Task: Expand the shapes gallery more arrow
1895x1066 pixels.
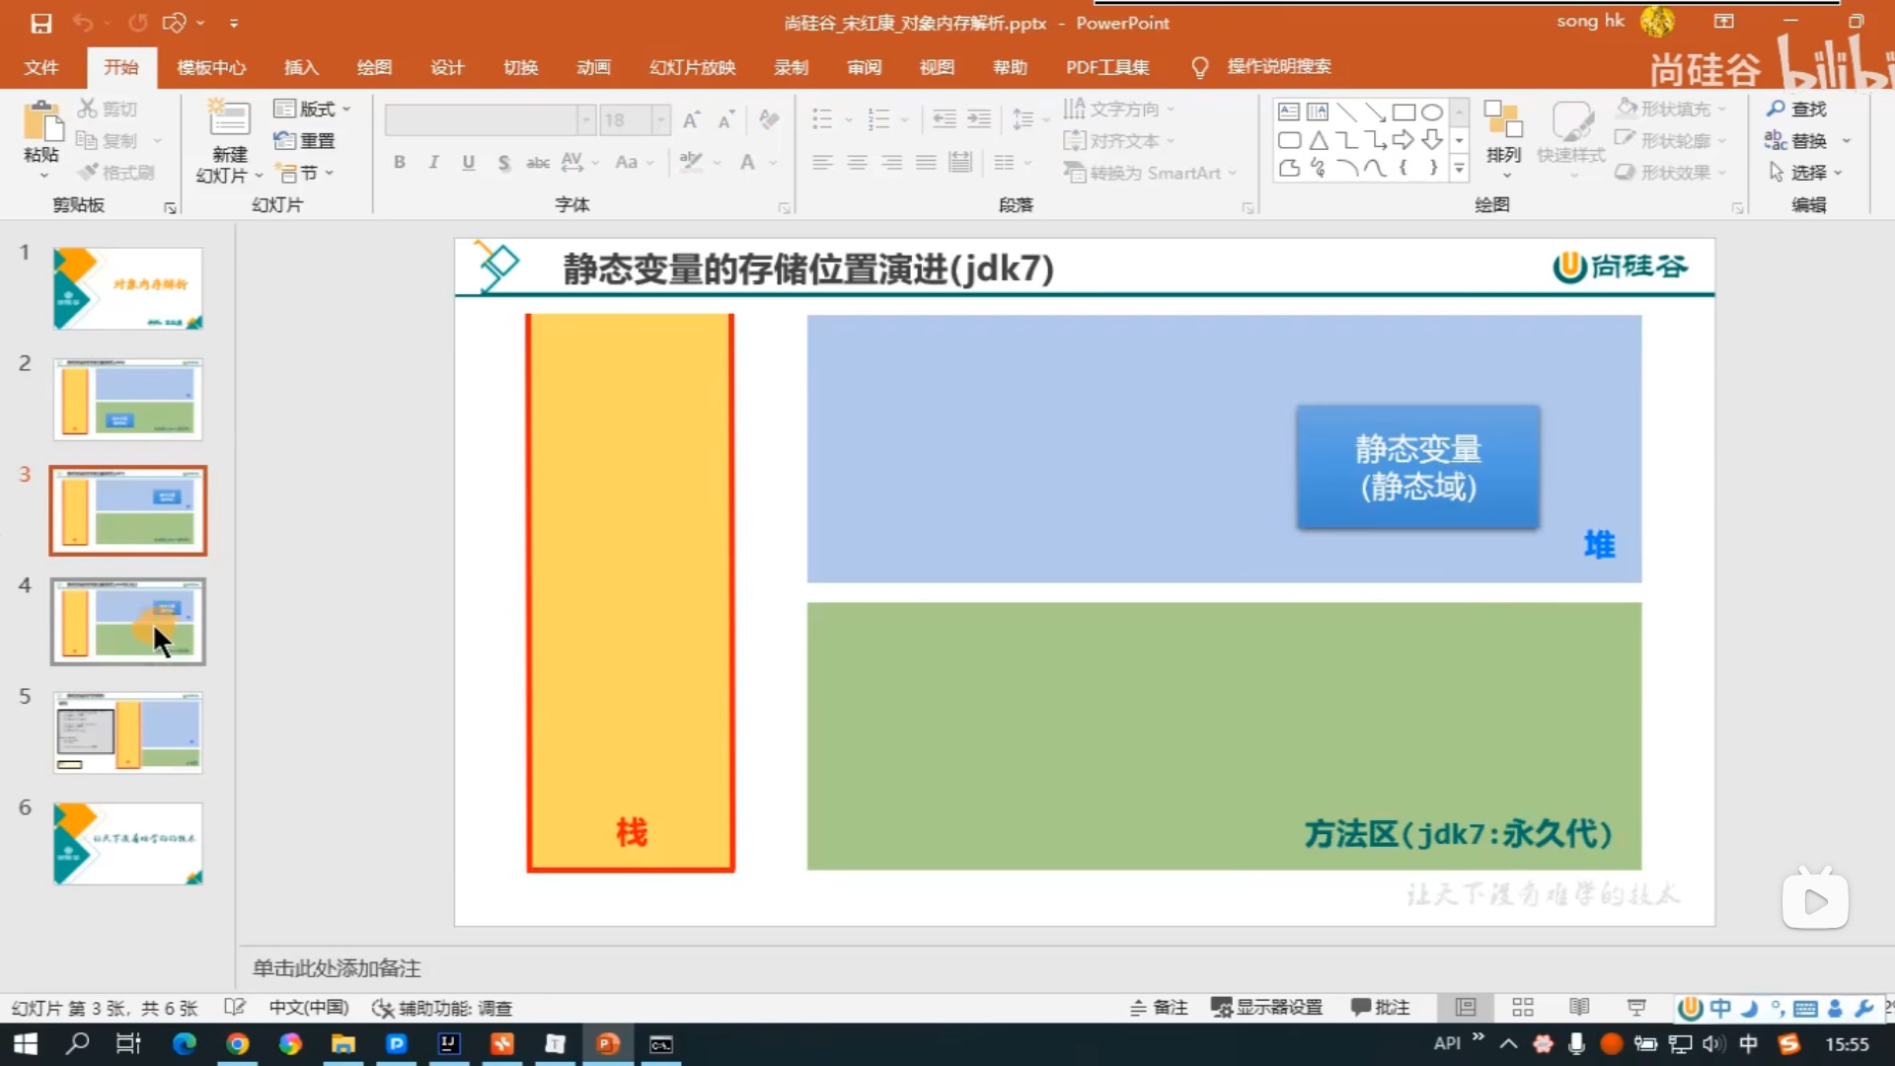Action: click(1459, 170)
